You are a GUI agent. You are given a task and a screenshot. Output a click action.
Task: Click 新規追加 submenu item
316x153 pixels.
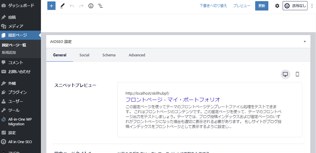pos(9,53)
